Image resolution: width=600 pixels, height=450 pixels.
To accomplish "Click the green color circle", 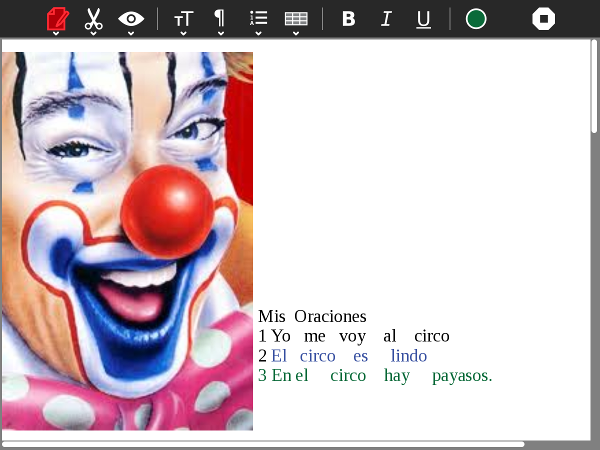I will coord(475,18).
